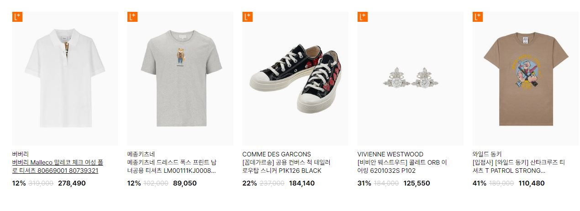Click the orange L+ badge on Burberry polo

click(17, 17)
